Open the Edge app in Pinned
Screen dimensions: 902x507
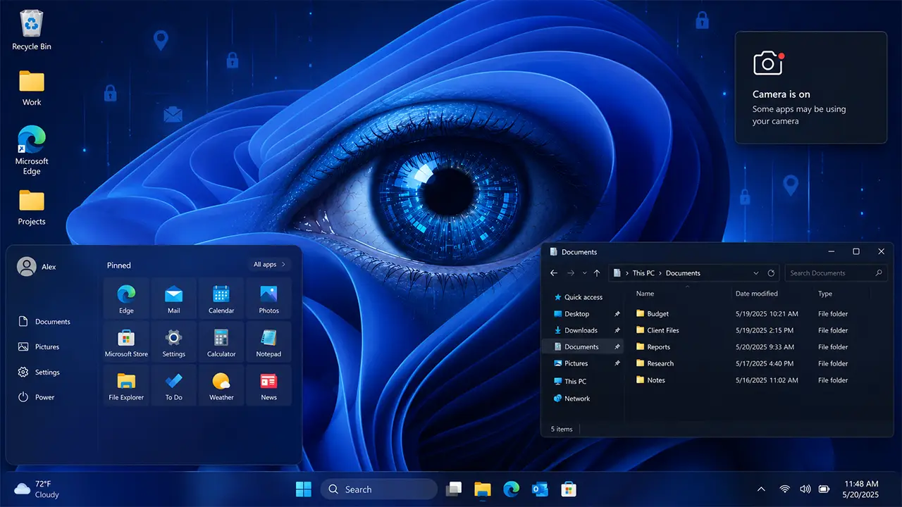coord(126,299)
